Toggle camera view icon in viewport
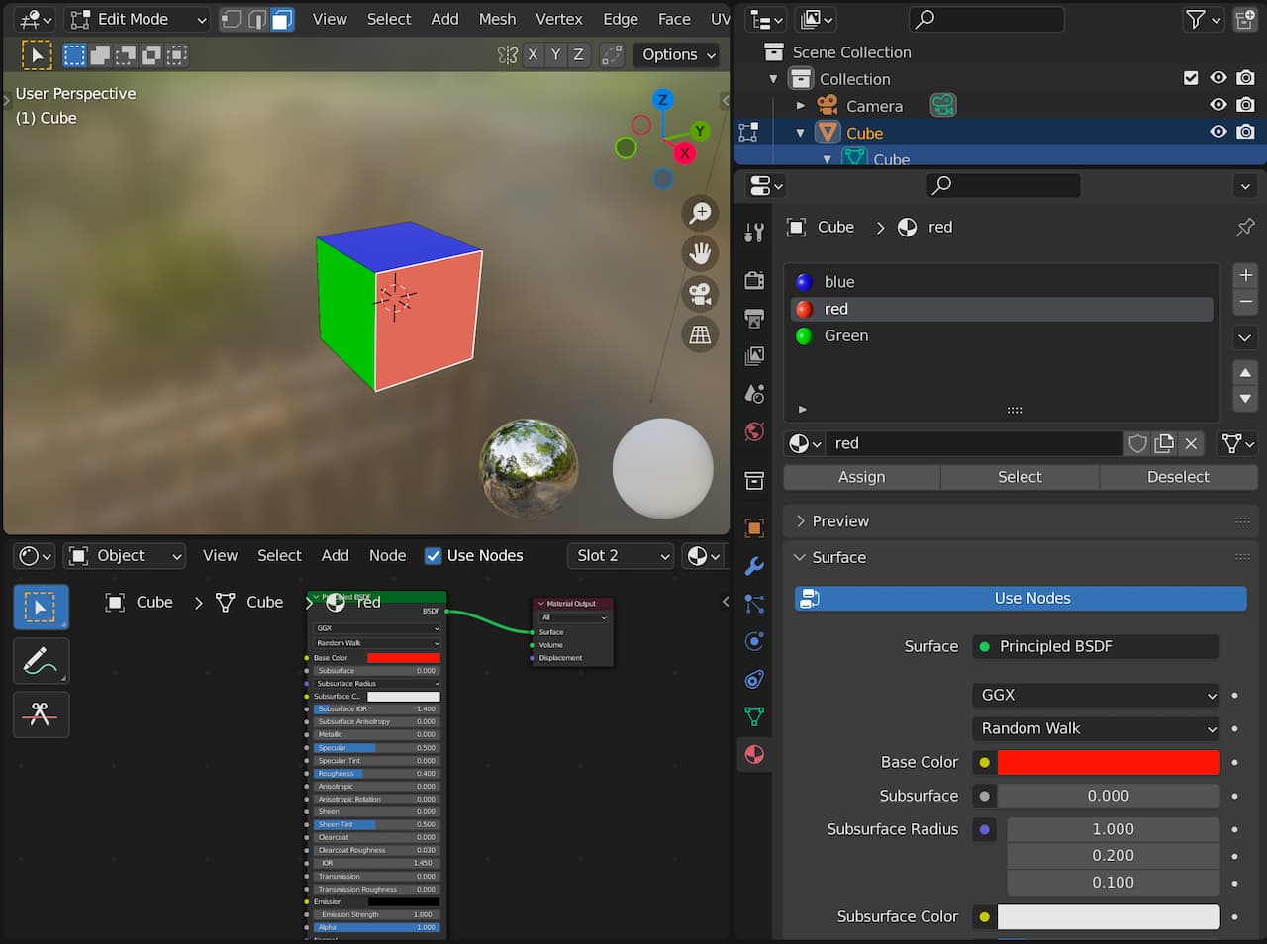The width and height of the screenshot is (1267, 944). tap(700, 294)
